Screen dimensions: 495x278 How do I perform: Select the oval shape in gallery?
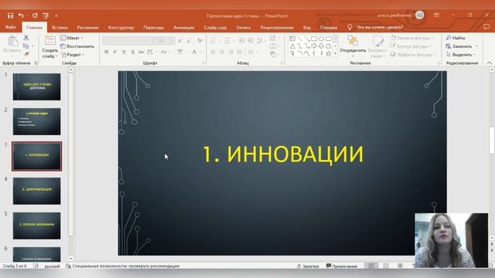point(321,39)
